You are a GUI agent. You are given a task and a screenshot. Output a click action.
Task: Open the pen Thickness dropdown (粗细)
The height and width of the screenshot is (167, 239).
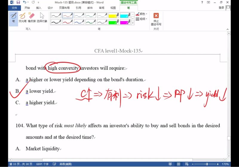pyautogui.click(x=141, y=19)
